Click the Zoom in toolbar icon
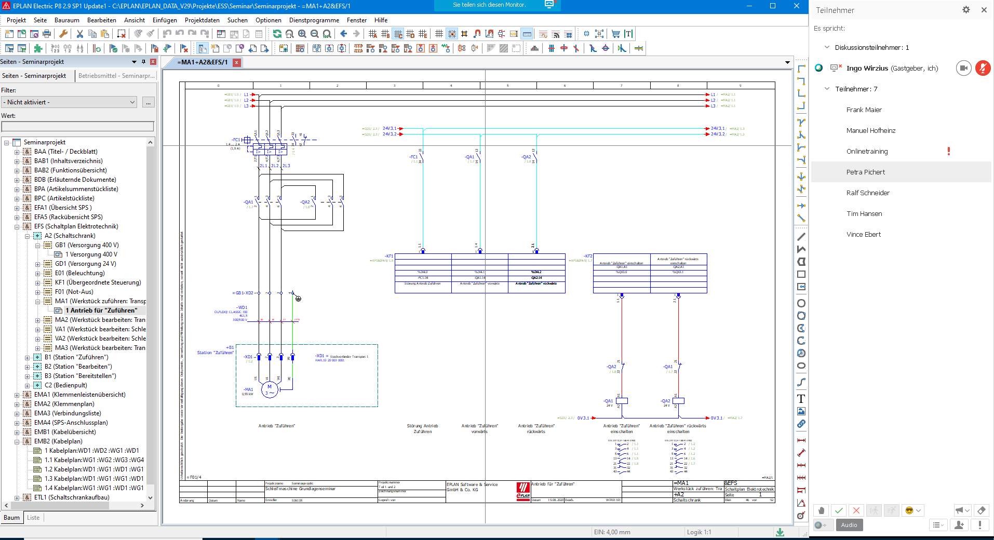 pyautogui.click(x=303, y=33)
